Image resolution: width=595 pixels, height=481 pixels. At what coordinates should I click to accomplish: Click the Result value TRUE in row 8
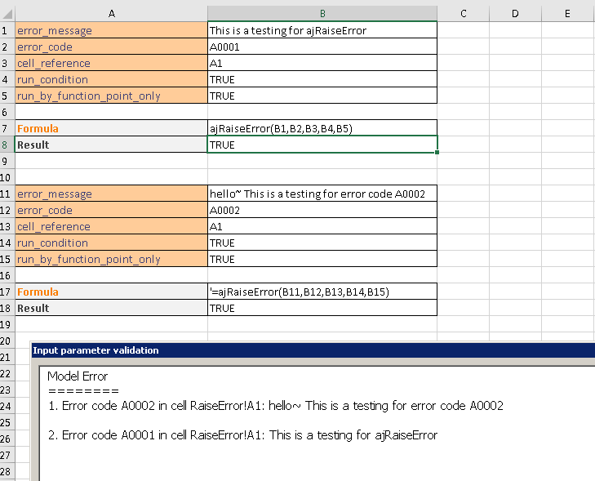[322, 145]
